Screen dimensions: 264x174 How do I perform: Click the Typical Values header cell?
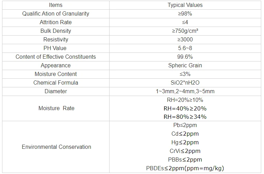point(185,5)
